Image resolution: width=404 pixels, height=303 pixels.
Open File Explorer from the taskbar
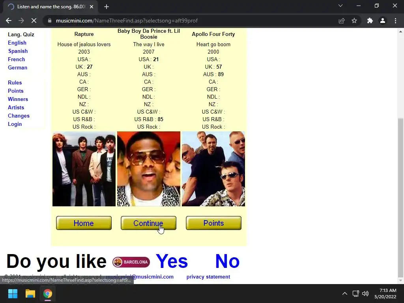pyautogui.click(x=30, y=294)
